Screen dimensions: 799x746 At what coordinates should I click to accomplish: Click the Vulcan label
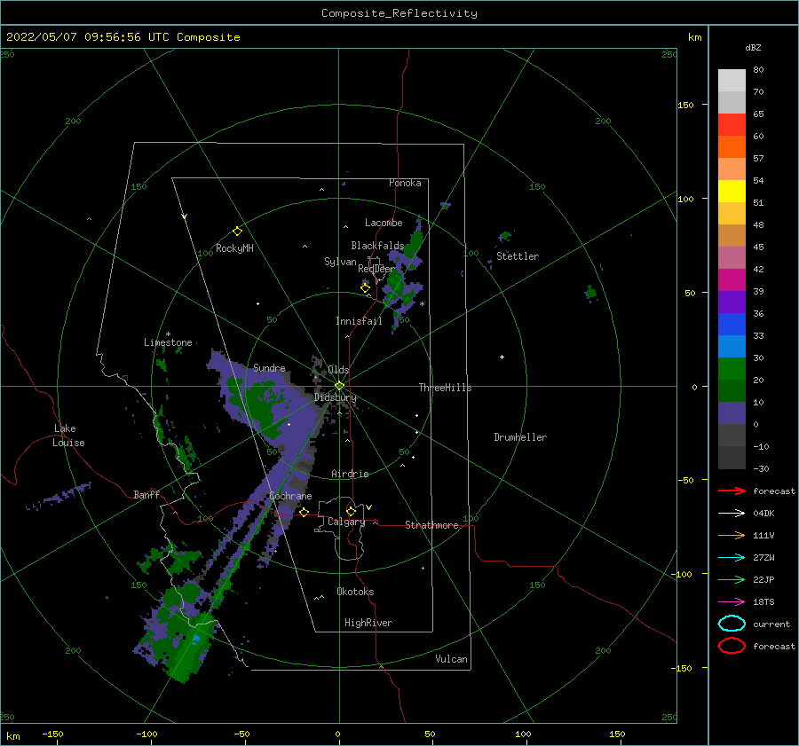point(452,659)
